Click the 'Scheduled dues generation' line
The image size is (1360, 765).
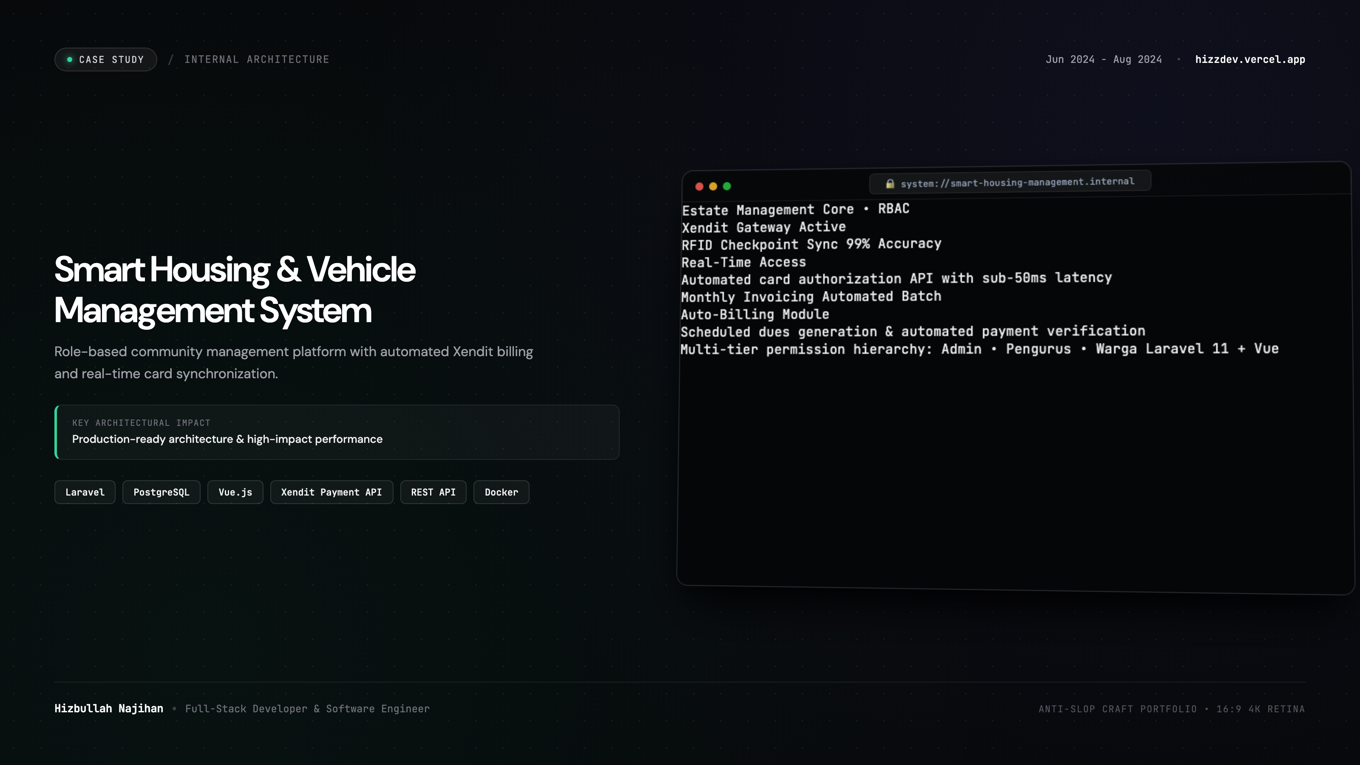click(x=912, y=331)
